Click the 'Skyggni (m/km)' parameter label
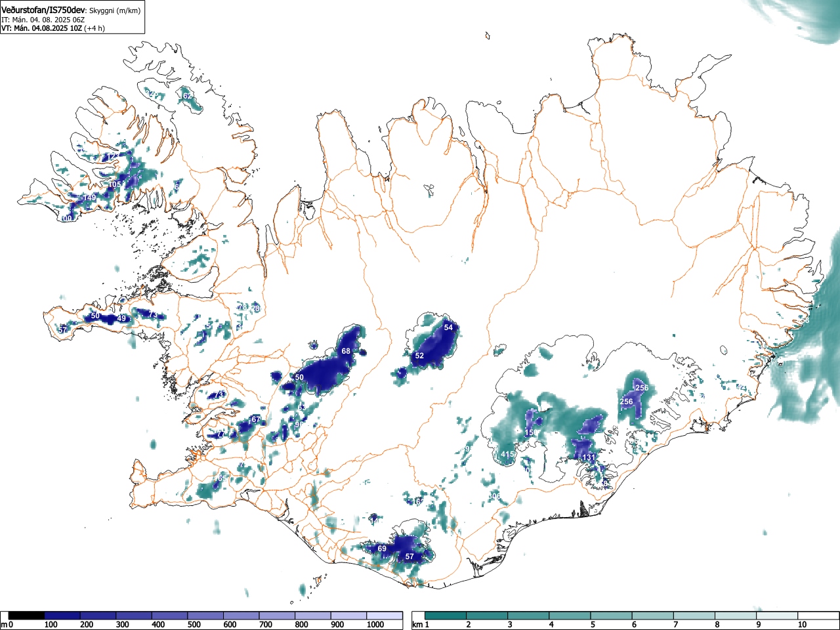Screen dimensions: 840x630 pos(114,10)
